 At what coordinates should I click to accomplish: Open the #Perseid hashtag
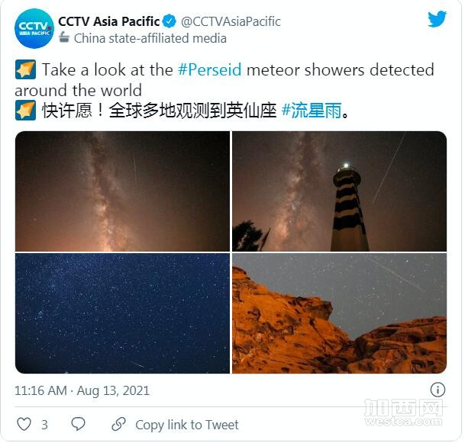210,70
